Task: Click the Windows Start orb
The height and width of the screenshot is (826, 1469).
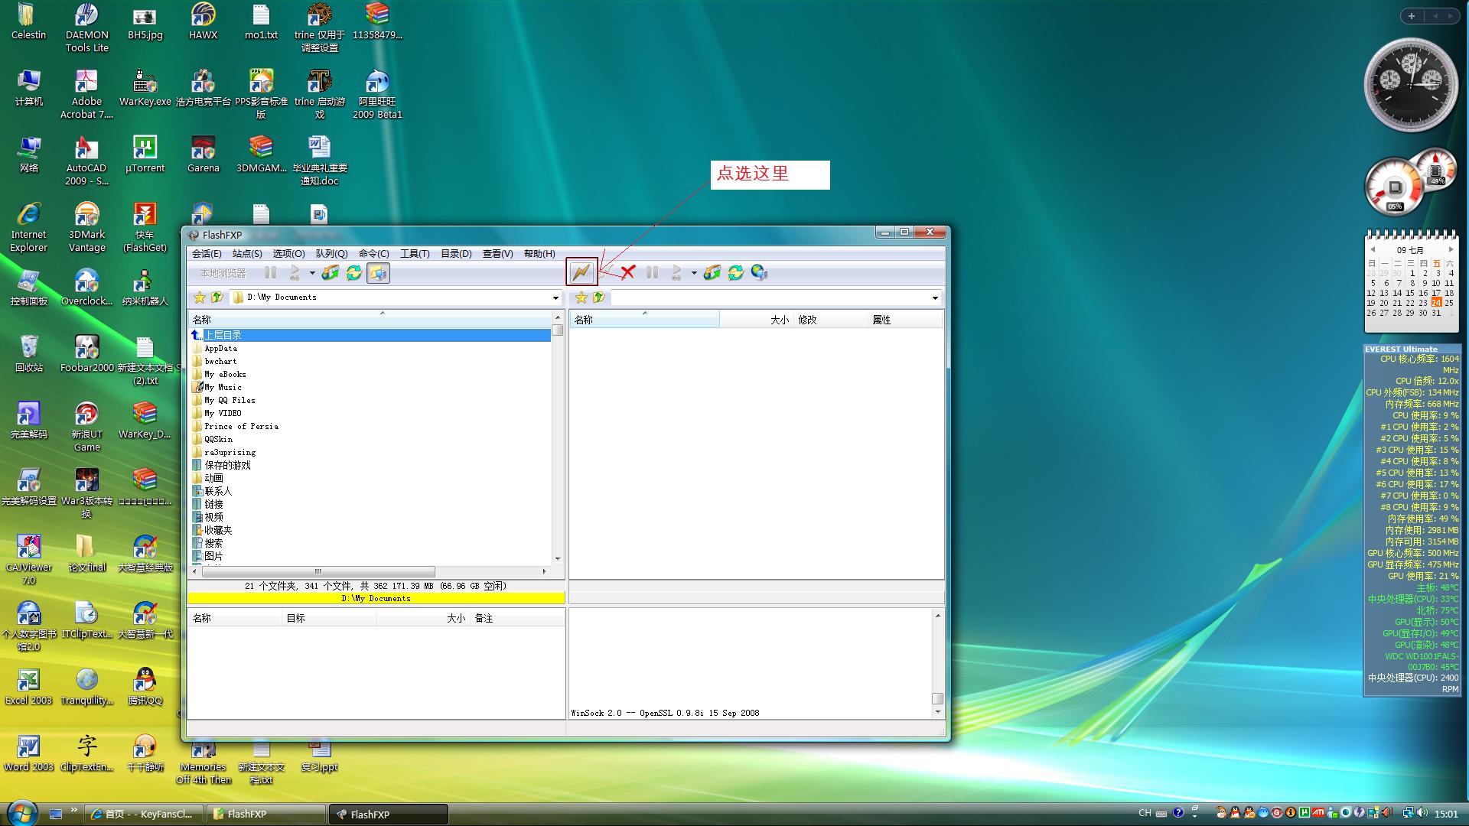Action: tap(21, 813)
